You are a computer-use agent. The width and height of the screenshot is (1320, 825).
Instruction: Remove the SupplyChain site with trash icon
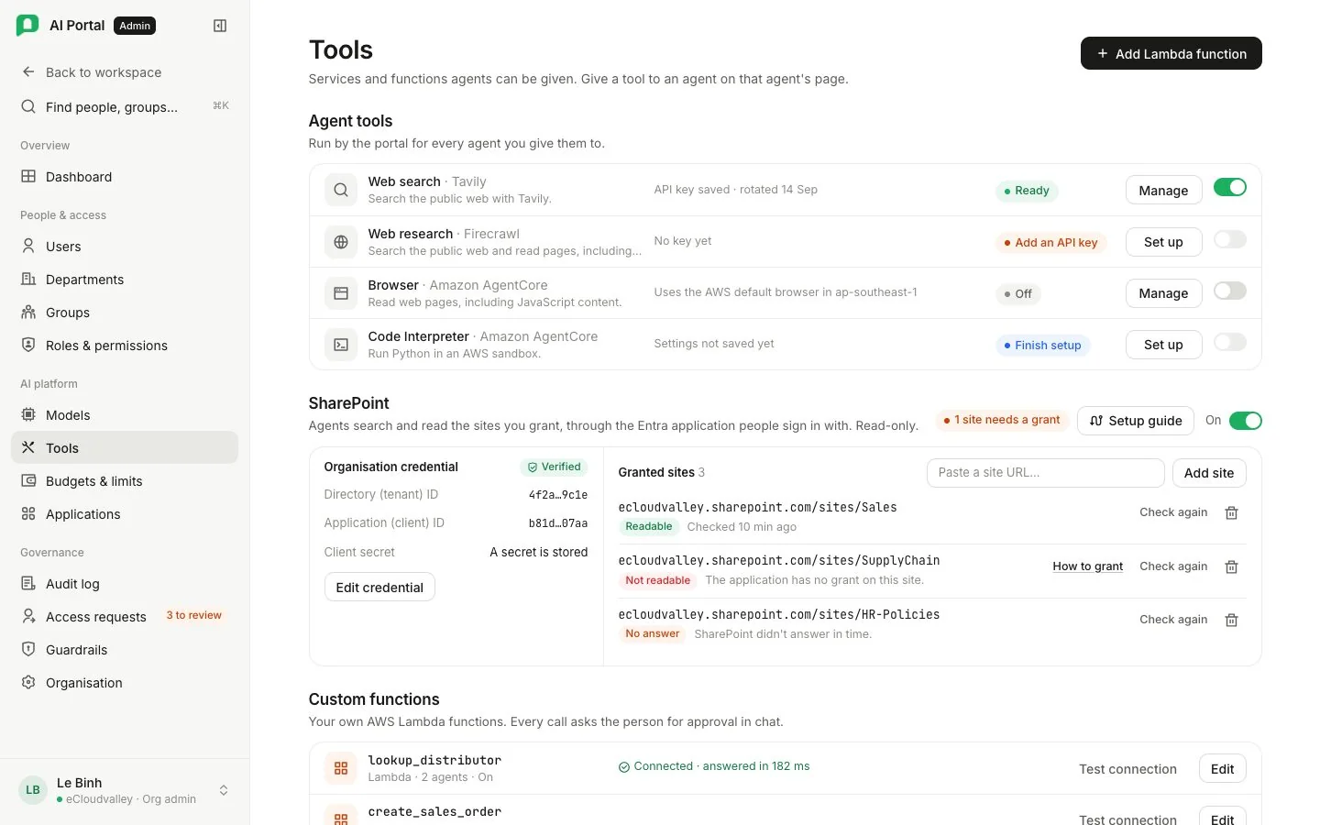(1232, 566)
